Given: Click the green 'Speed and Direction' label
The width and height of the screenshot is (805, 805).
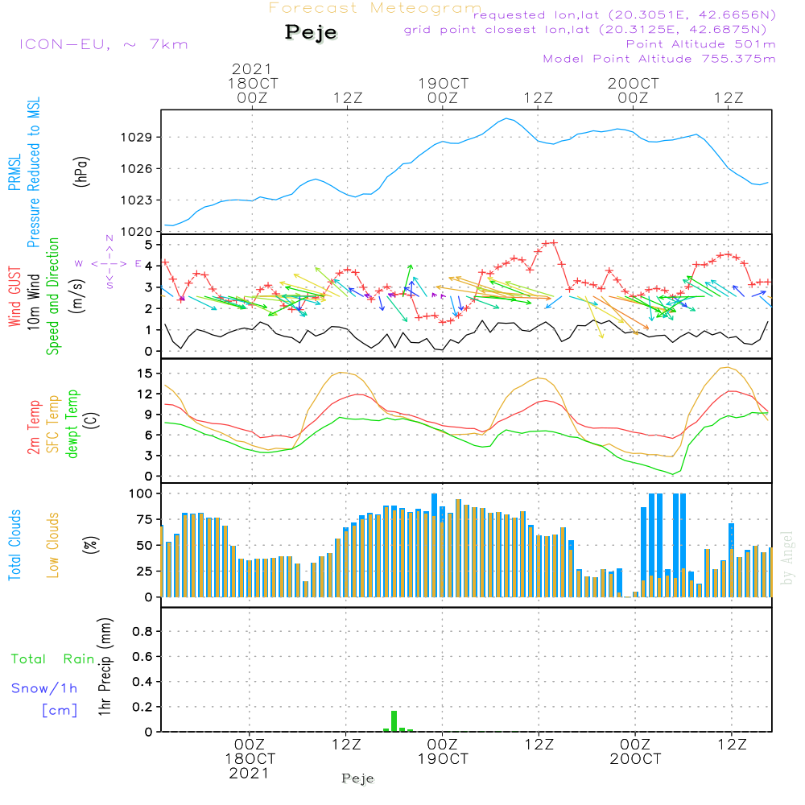Looking at the screenshot, I should click(x=52, y=296).
